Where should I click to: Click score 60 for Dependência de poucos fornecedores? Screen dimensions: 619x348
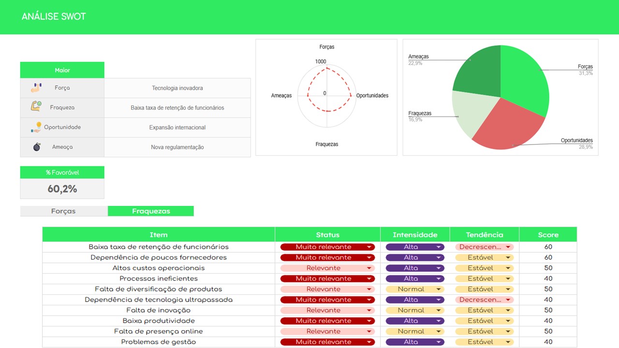click(548, 258)
